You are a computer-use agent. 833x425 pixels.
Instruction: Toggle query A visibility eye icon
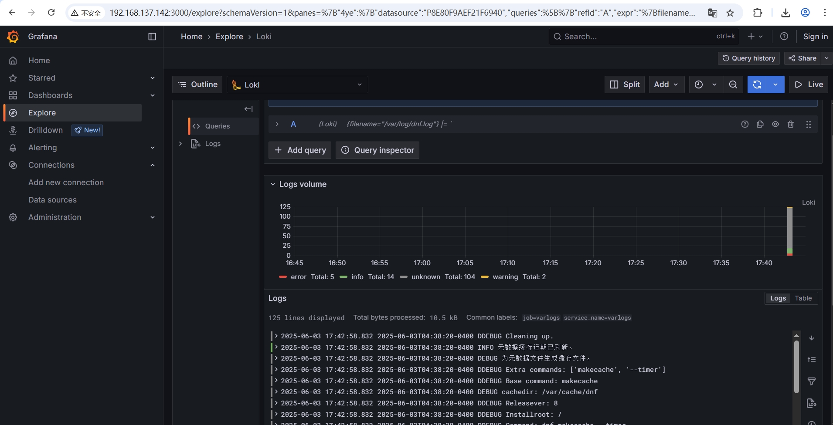click(x=775, y=124)
